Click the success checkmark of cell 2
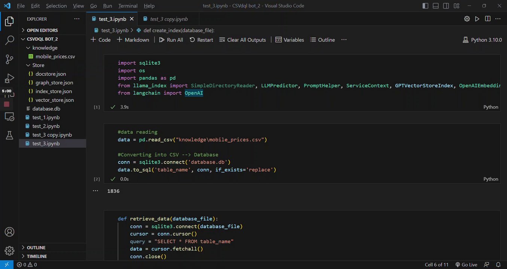This screenshot has height=269, width=507. [x=113, y=179]
